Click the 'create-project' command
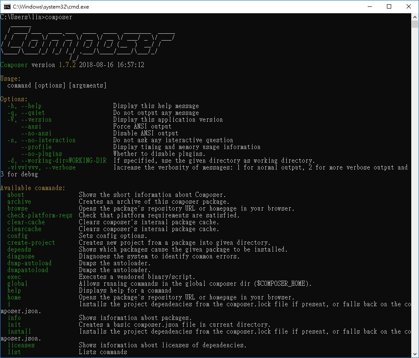 click(x=31, y=243)
